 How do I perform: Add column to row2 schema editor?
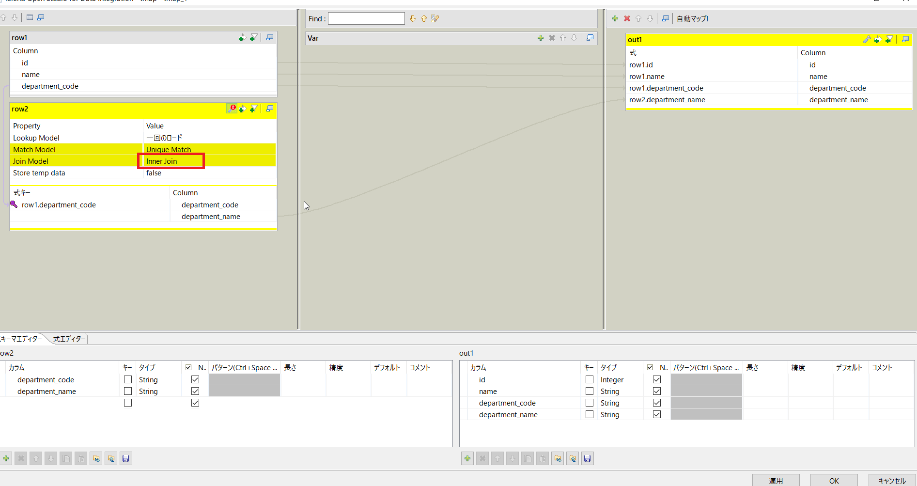tap(6, 458)
